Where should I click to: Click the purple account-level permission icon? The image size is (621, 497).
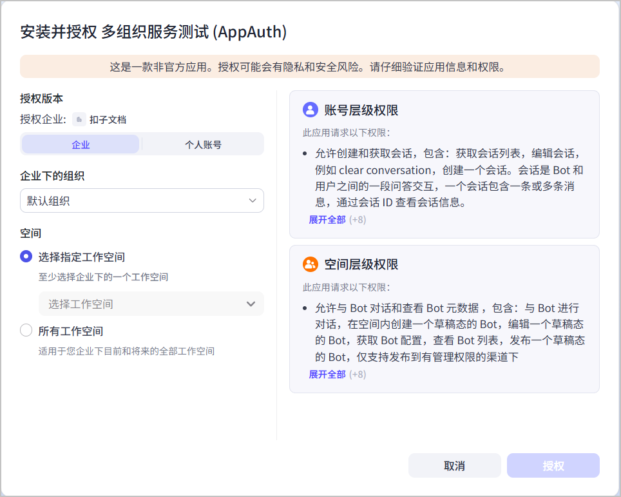[310, 110]
